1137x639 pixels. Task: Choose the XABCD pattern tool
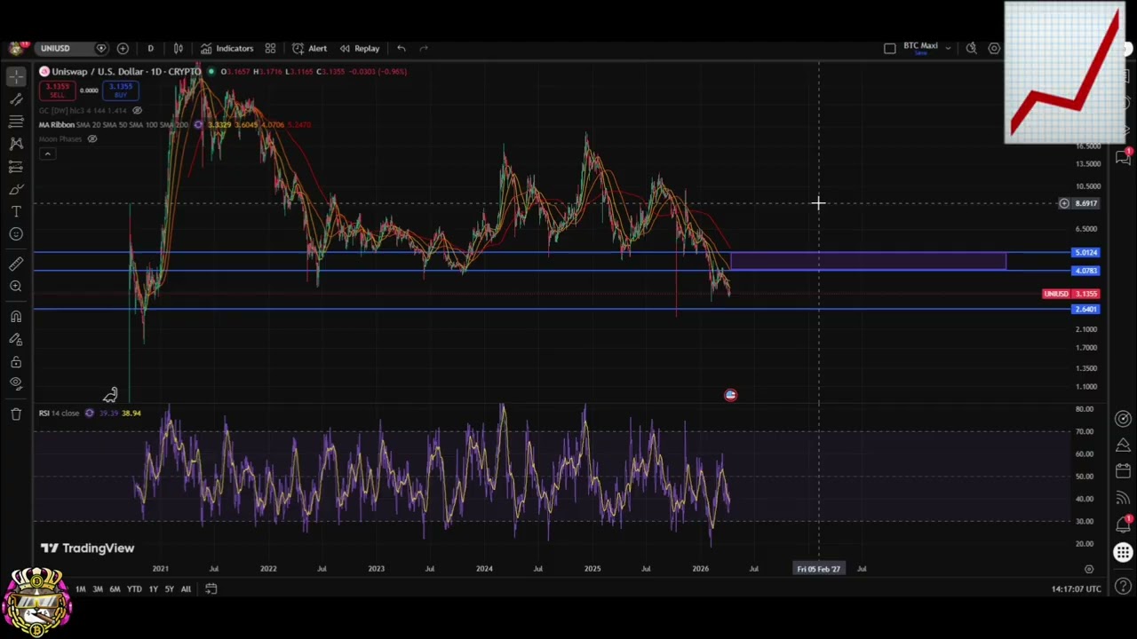tap(16, 143)
